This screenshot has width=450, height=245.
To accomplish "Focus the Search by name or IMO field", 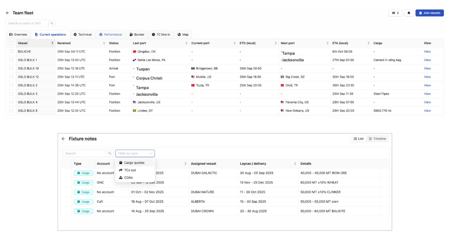I will tap(27, 23).
